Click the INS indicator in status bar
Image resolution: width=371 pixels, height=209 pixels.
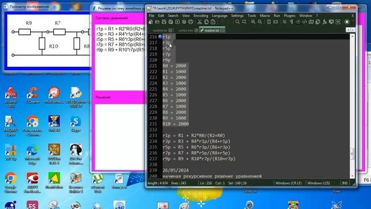point(345,183)
